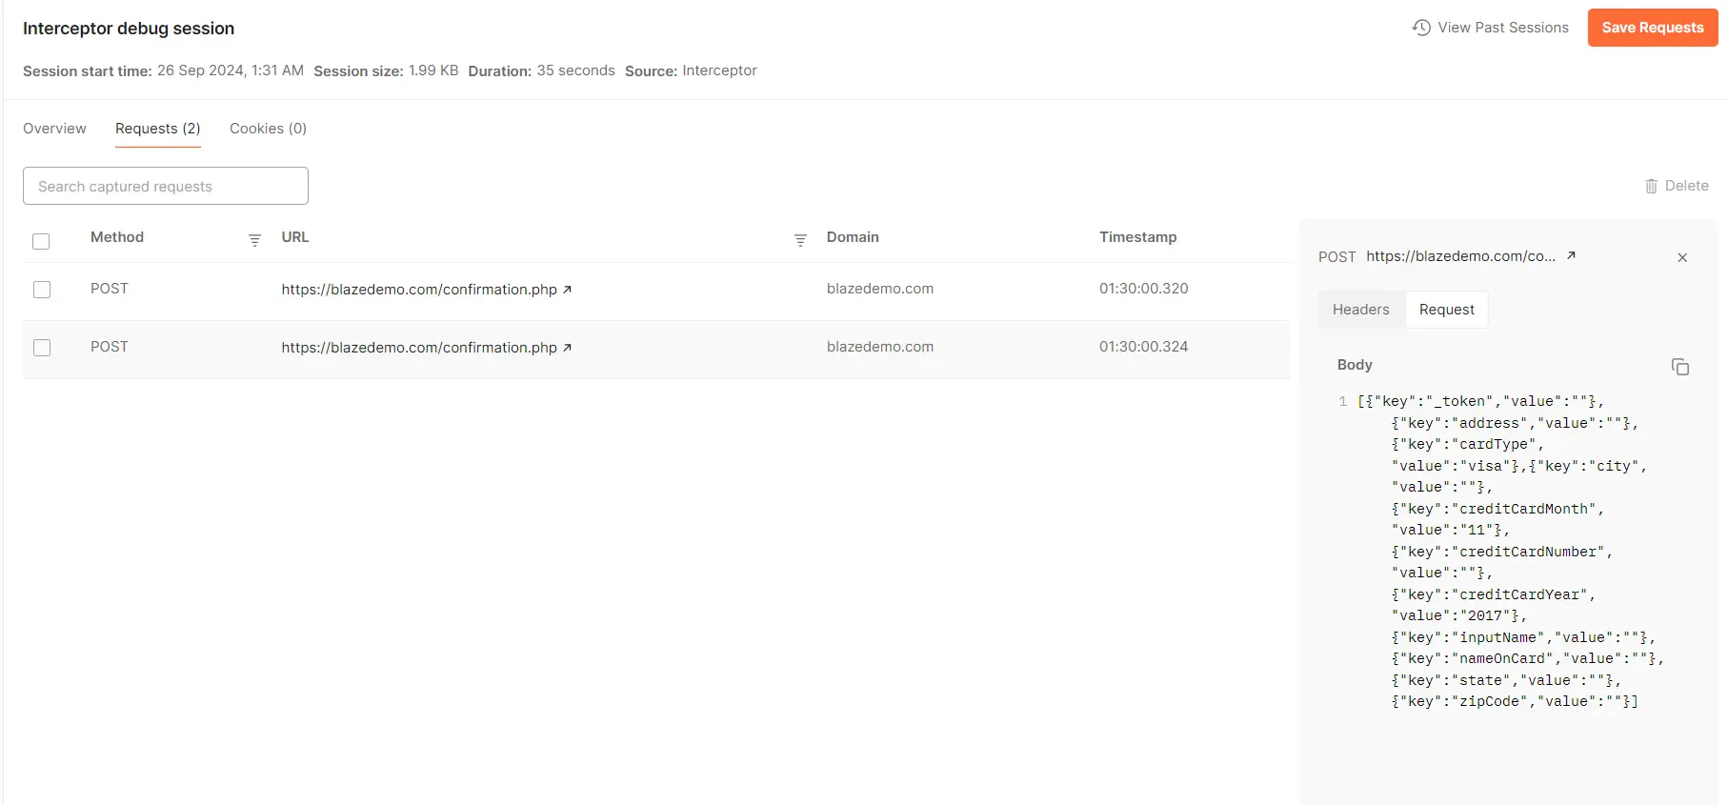Screen dimensions: 1728x805
Task: Click line number 1 in body viewer
Action: tap(1343, 401)
